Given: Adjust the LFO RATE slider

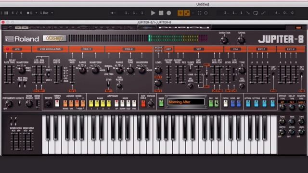Looking at the screenshot, I should pos(6,74).
